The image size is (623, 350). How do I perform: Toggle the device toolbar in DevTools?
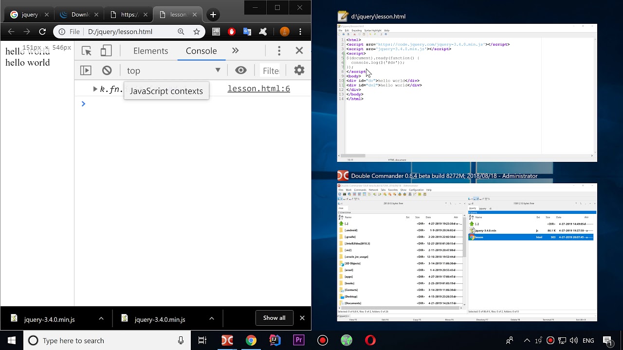click(106, 51)
